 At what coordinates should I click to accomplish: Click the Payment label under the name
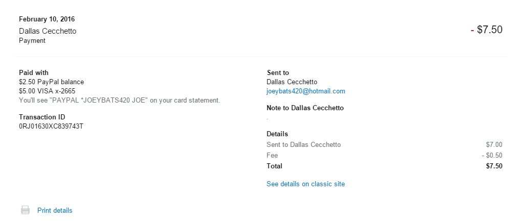32,41
